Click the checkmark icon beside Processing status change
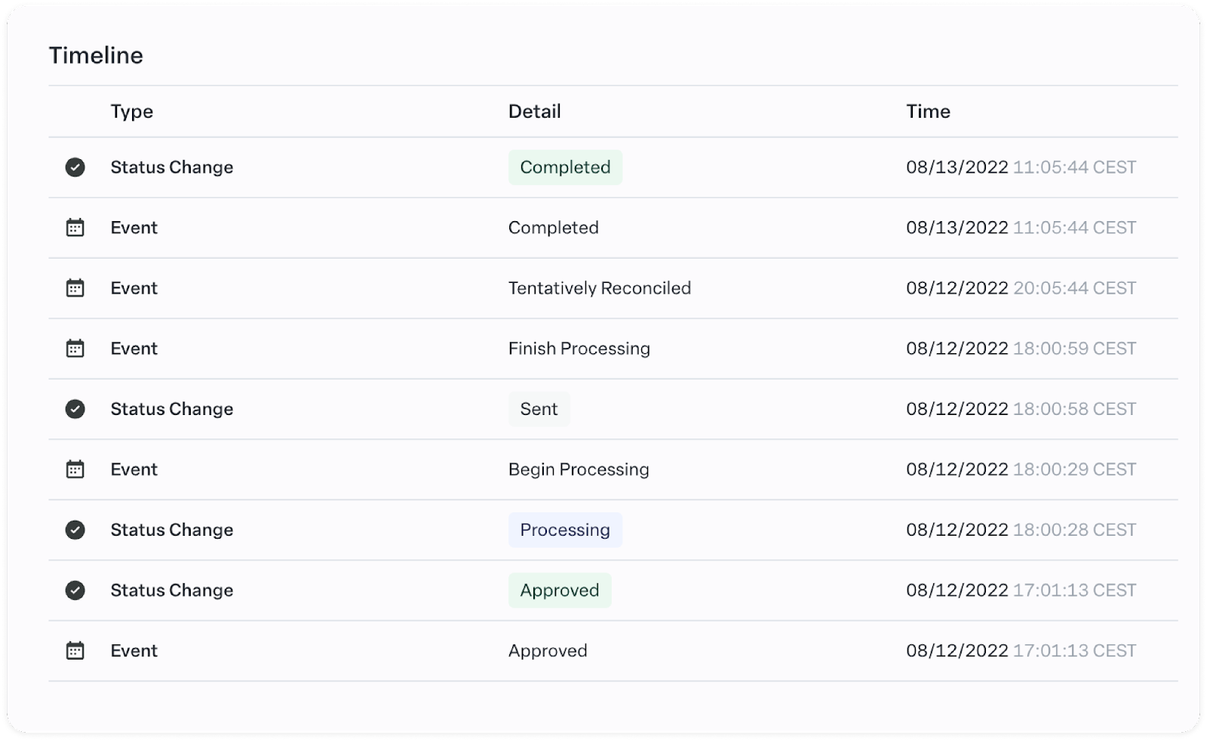 click(75, 530)
